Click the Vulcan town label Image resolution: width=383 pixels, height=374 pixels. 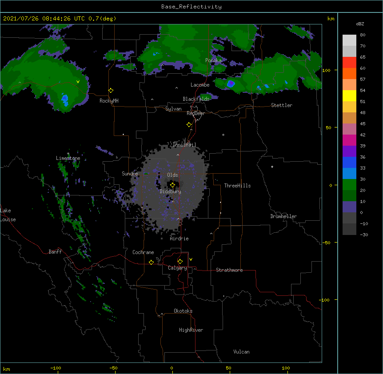point(241,352)
